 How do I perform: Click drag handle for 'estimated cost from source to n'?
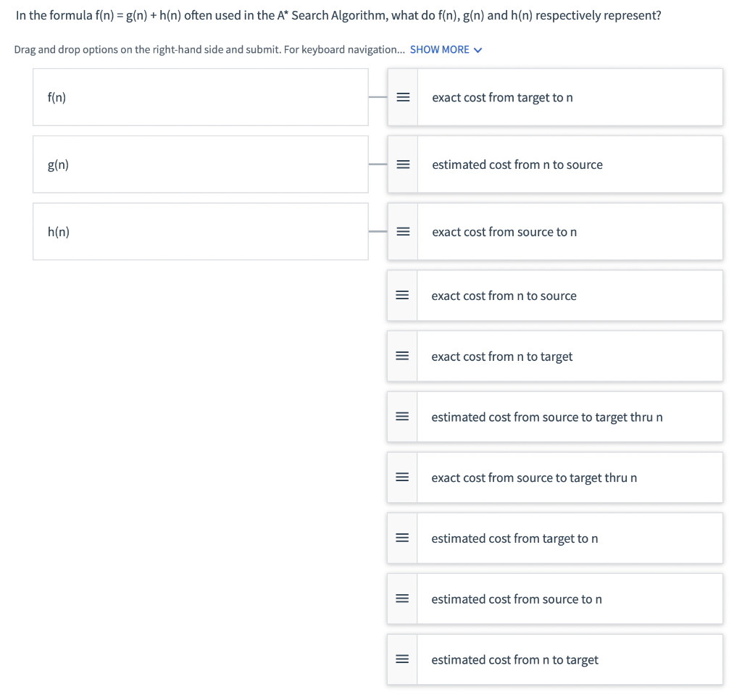point(402,599)
